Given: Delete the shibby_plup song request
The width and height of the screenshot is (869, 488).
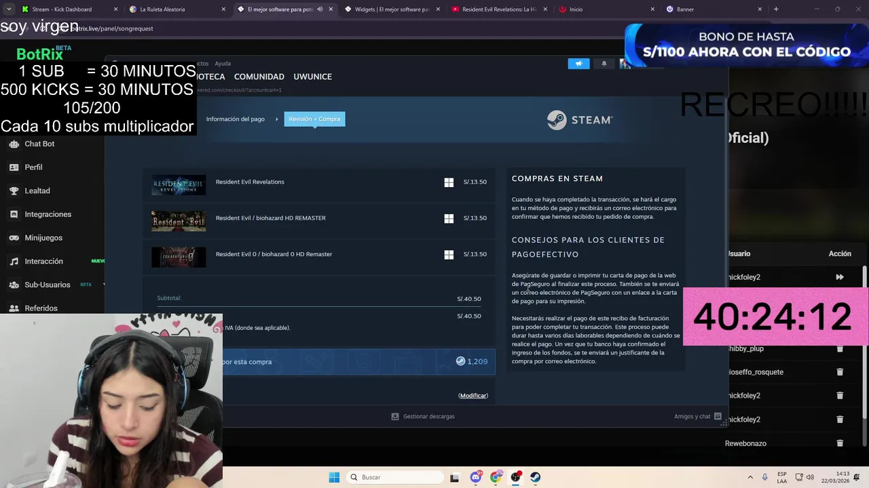Looking at the screenshot, I should coord(840,348).
